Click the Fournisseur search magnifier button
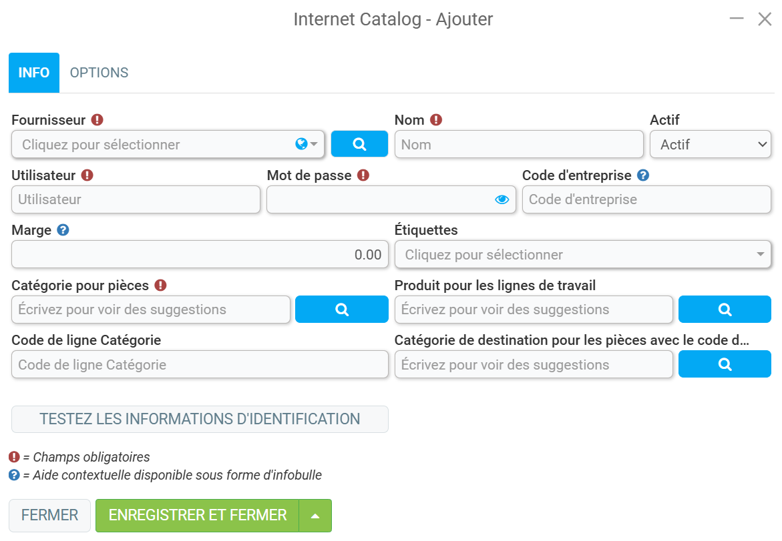The height and width of the screenshot is (541, 782). pyautogui.click(x=359, y=144)
